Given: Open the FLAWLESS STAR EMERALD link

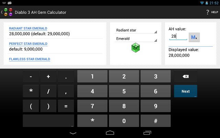Looking at the screenshot, I should click(x=30, y=59).
